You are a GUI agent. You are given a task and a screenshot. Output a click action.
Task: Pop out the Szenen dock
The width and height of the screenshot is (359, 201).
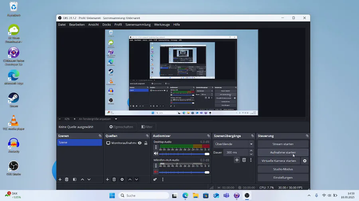coord(100,136)
